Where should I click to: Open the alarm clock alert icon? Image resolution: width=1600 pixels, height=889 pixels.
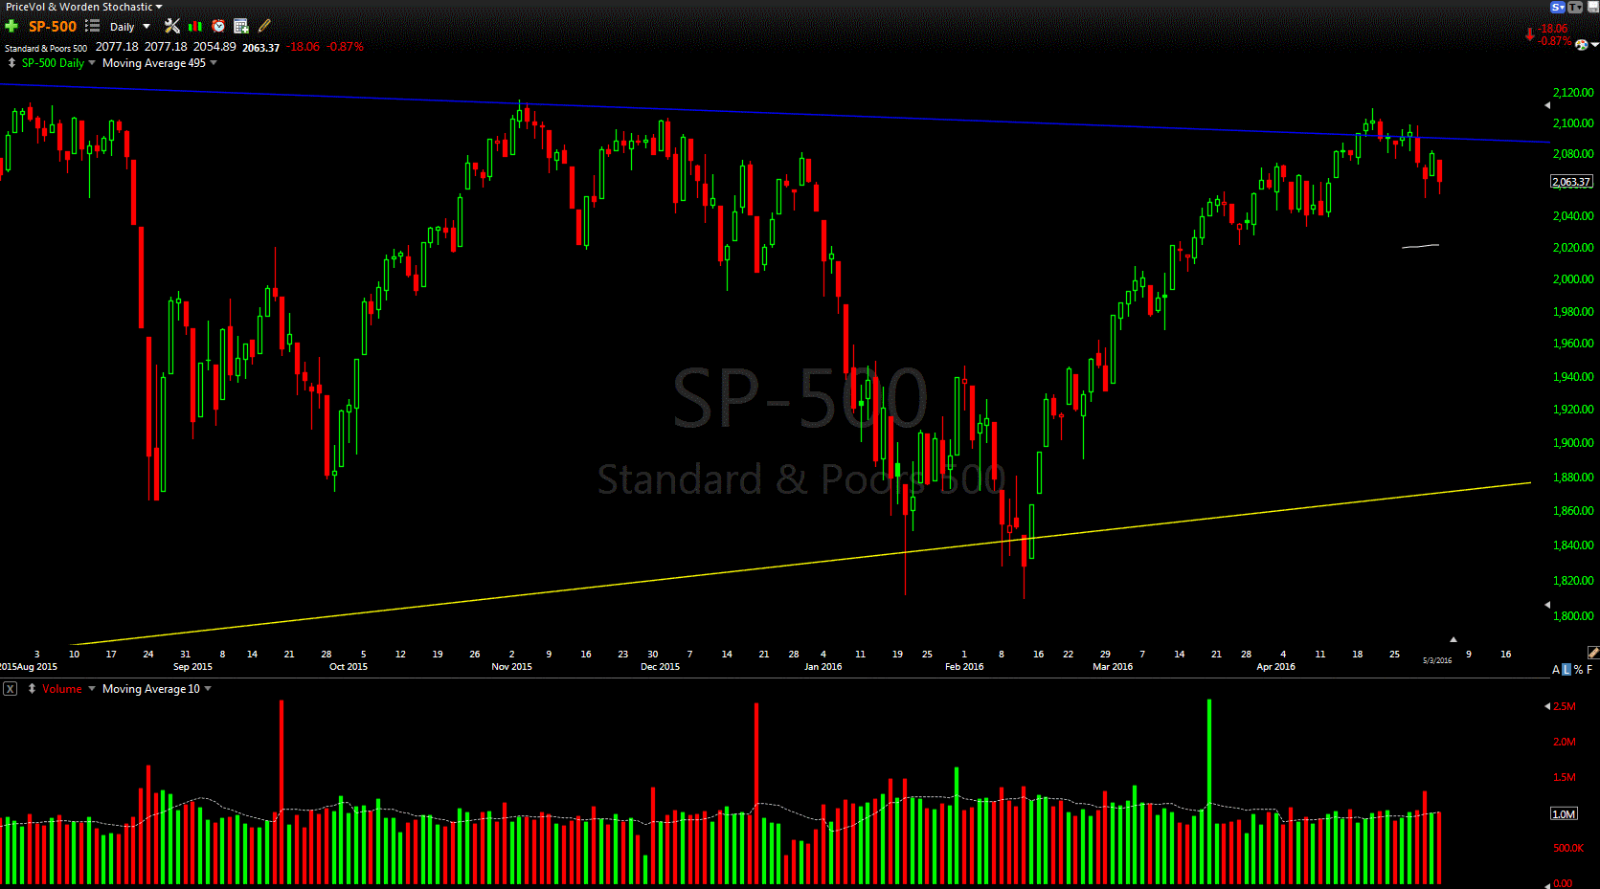218,26
